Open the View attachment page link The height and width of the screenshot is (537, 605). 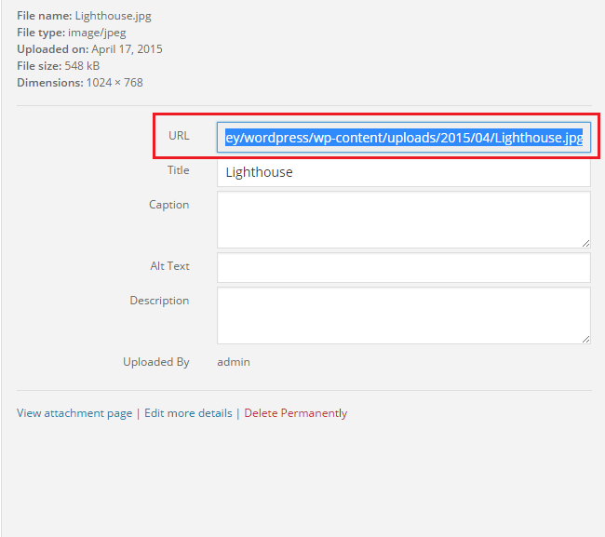click(x=74, y=413)
